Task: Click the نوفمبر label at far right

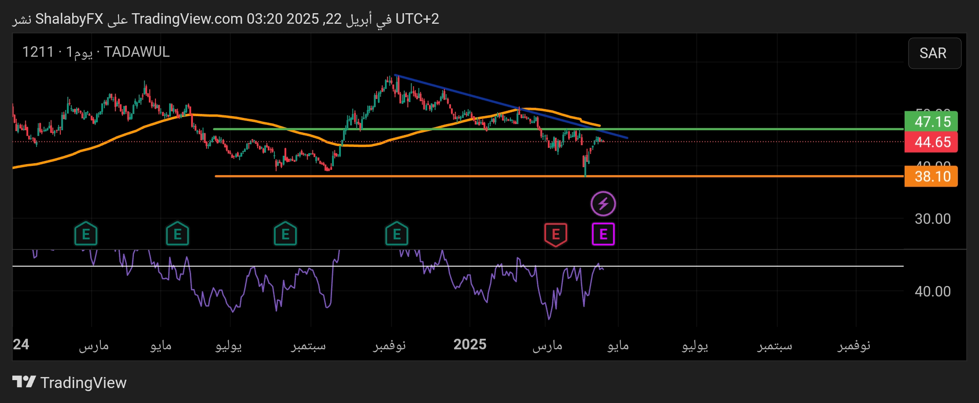Action: 854,345
